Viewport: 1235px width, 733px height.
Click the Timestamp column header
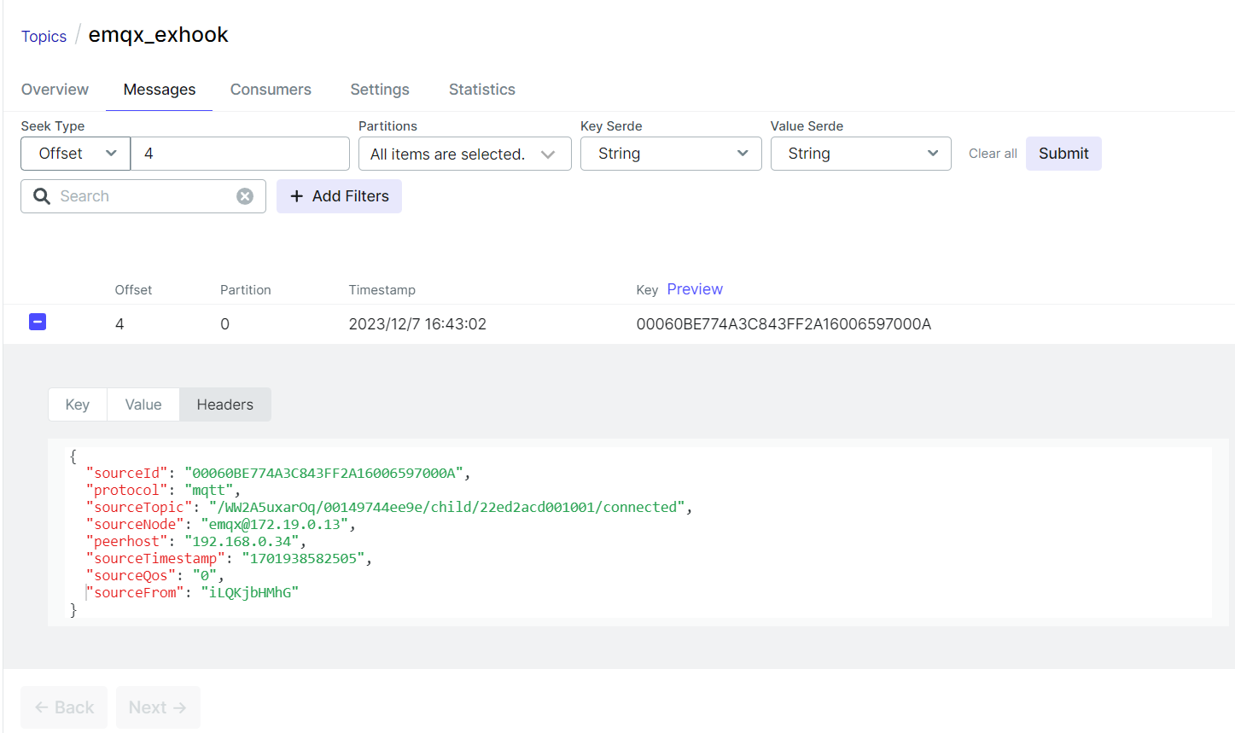pyautogui.click(x=382, y=290)
